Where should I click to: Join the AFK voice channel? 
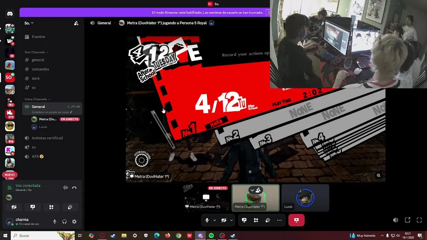tap(52, 157)
